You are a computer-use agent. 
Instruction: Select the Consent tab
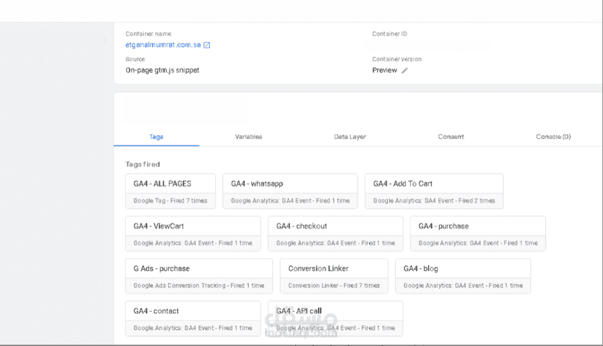pos(451,137)
